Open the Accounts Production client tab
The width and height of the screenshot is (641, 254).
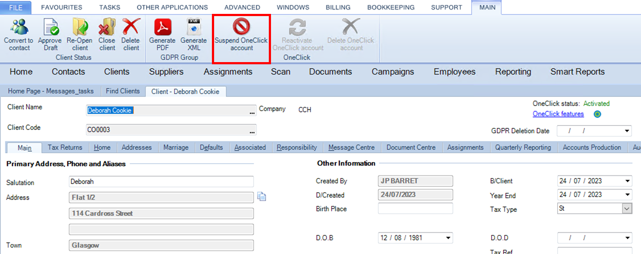592,148
